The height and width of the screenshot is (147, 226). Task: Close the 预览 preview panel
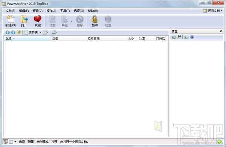221,31
